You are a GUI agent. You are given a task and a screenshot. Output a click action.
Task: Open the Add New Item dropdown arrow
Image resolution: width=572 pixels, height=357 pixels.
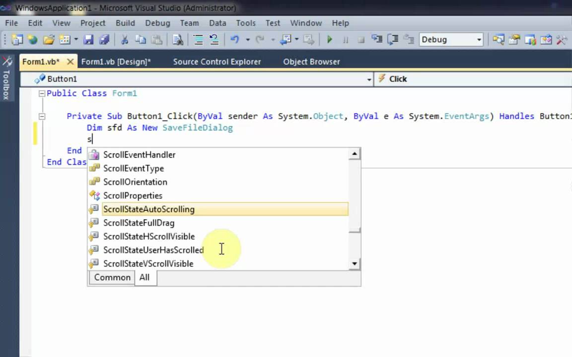click(x=76, y=39)
